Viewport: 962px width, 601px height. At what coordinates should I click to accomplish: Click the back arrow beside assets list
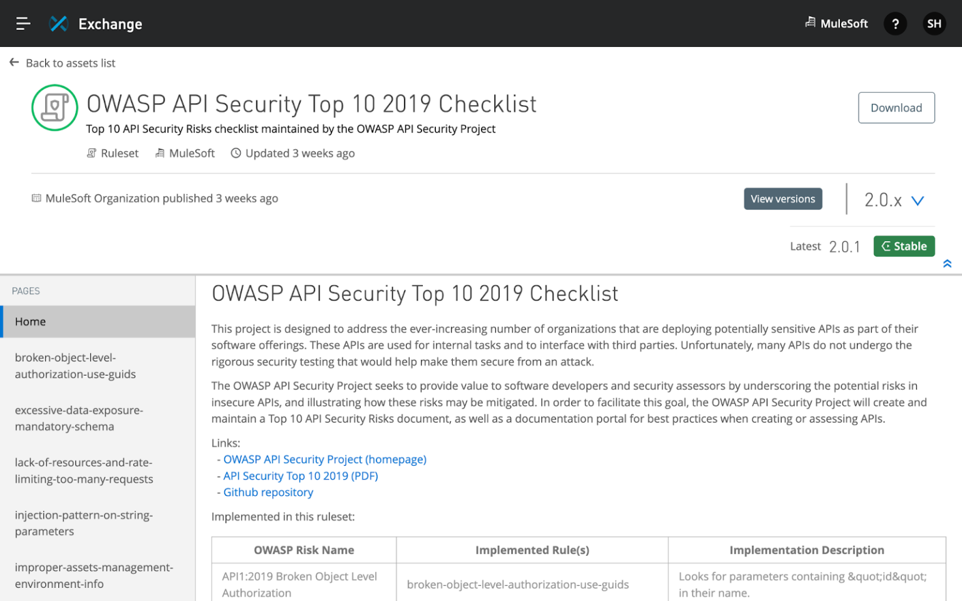pos(14,62)
